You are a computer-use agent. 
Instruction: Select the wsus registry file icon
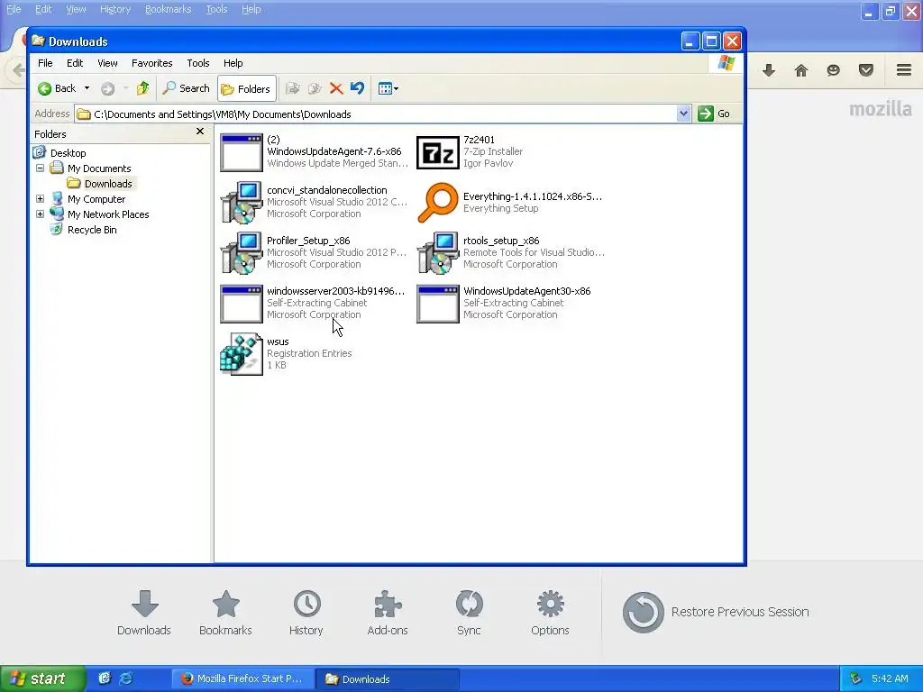point(242,353)
